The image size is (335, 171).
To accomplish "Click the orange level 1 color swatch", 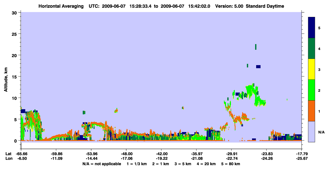I will pos(312,111).
